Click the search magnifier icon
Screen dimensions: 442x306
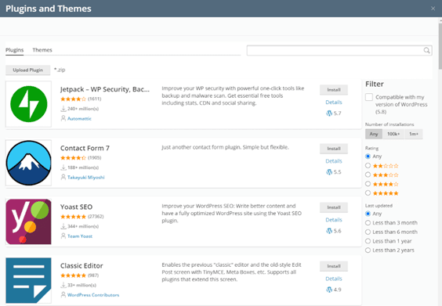pos(426,50)
